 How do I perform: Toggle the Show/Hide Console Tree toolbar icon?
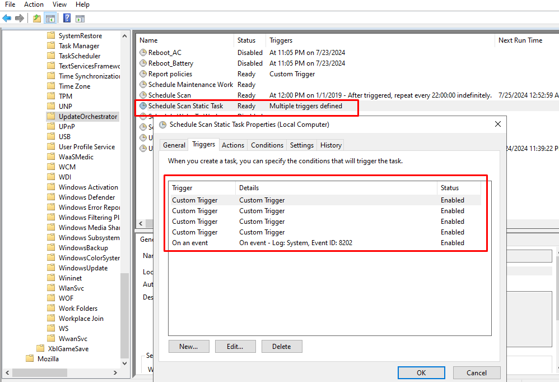point(50,18)
